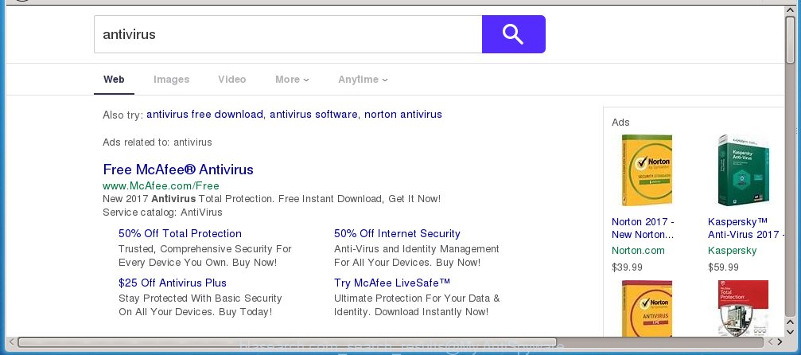Click 'Service catalog: AntiVirus' text
The height and width of the screenshot is (355, 801).
pyautogui.click(x=162, y=213)
